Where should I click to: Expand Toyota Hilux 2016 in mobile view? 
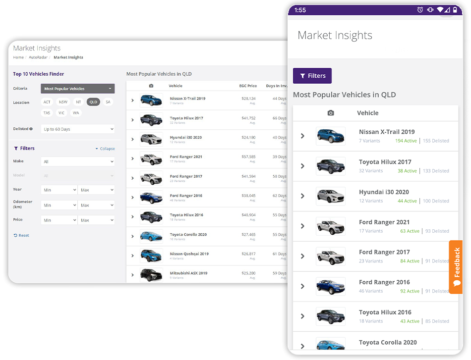point(302,316)
